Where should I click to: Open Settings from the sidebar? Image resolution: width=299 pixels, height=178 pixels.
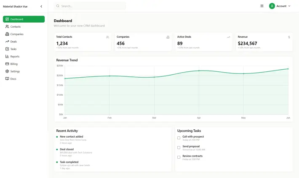click(x=24, y=71)
